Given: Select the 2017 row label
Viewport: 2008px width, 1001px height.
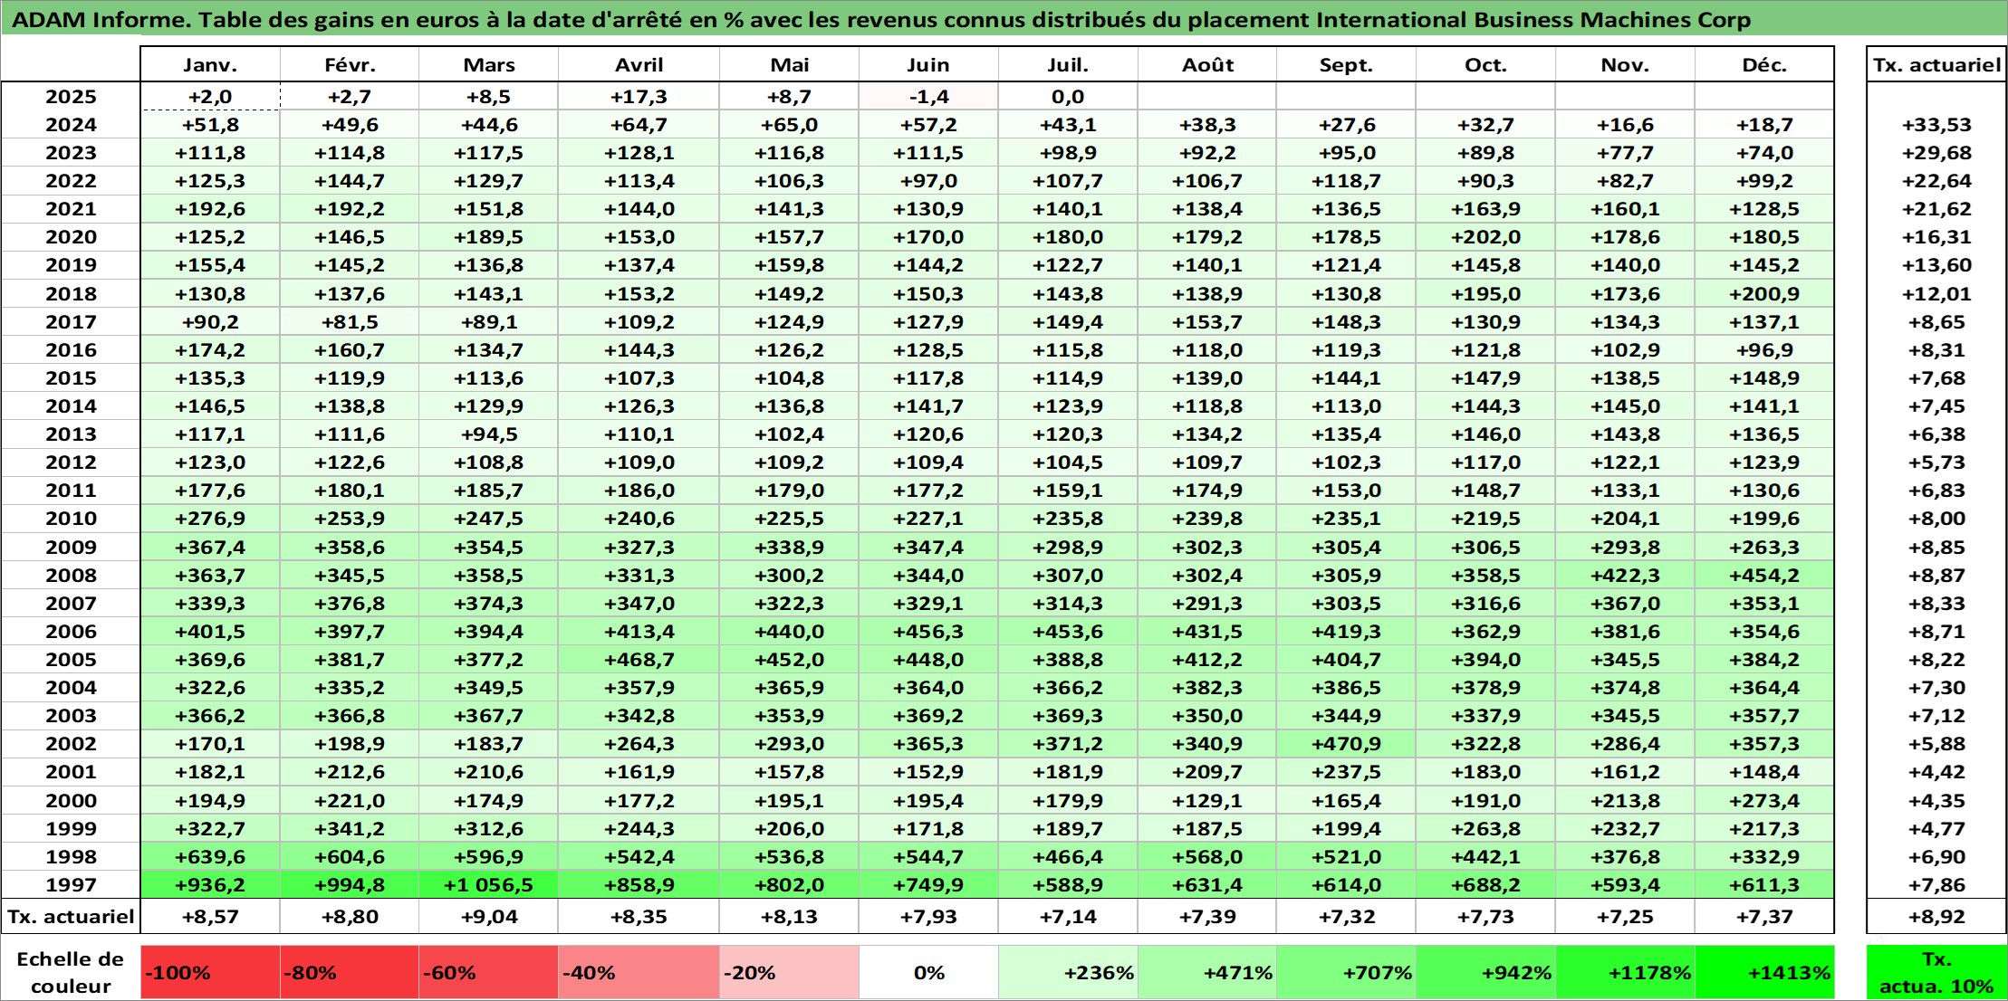Looking at the screenshot, I should coord(71,322).
